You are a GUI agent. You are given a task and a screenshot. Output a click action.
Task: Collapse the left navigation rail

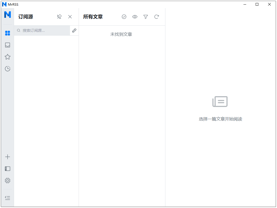7,197
